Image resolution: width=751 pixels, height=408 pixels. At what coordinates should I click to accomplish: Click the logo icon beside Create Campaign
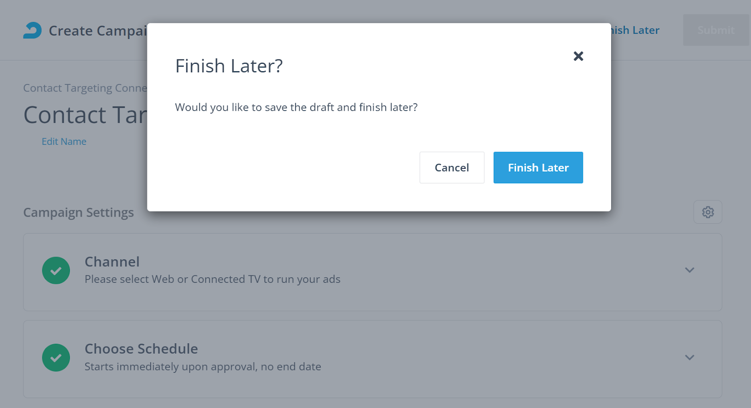coord(32,30)
